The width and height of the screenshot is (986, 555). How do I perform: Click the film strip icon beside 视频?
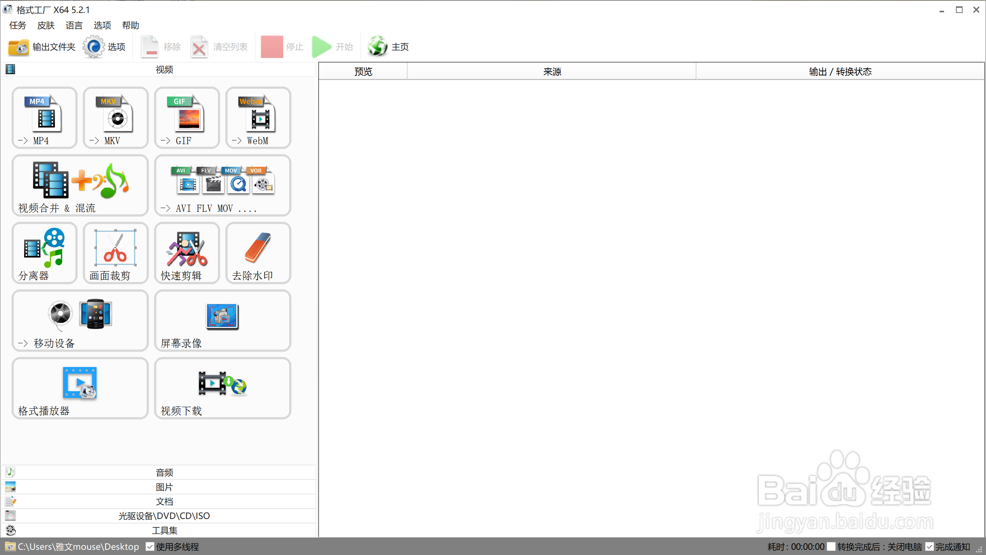tap(10, 69)
